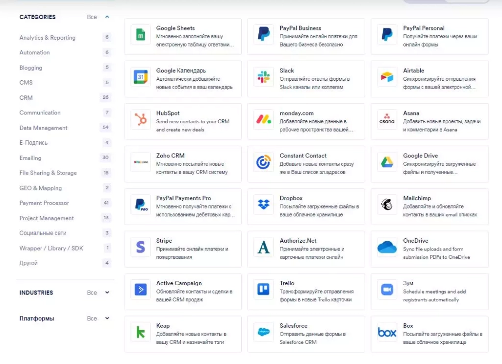Click the HubSpot integration title
This screenshot has height=364, width=502.
click(168, 113)
